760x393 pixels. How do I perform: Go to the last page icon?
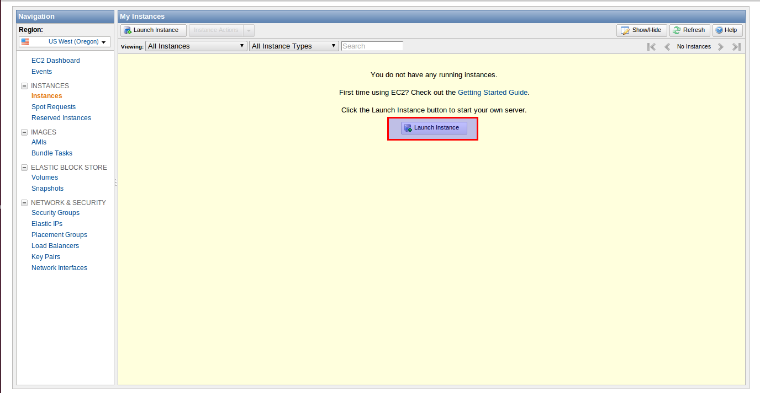(x=736, y=47)
